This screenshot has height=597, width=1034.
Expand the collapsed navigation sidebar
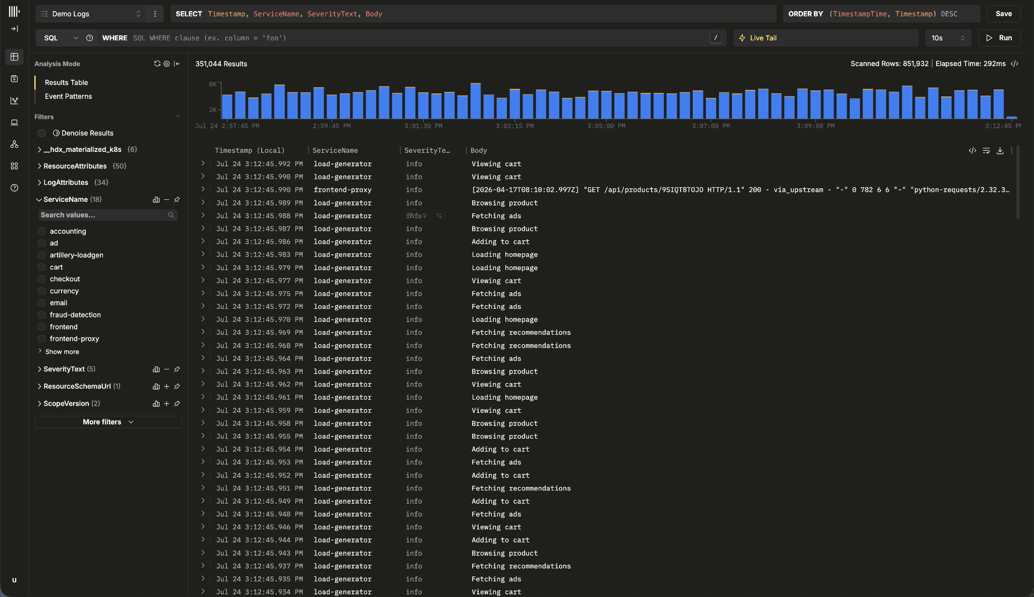click(x=14, y=29)
